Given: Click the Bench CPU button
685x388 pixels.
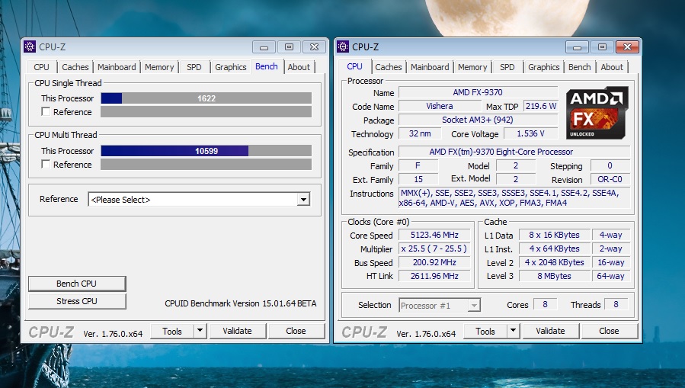Looking at the screenshot, I should 77,284.
